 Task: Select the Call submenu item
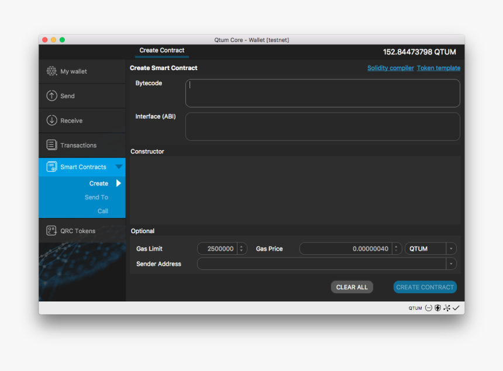coord(103,211)
